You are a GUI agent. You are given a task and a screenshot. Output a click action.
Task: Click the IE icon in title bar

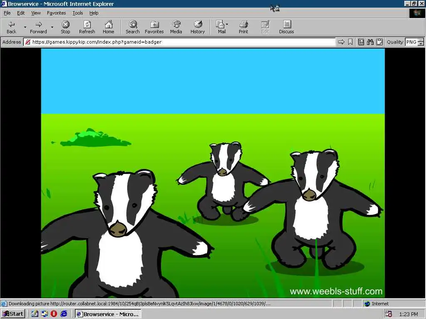pos(3,4)
